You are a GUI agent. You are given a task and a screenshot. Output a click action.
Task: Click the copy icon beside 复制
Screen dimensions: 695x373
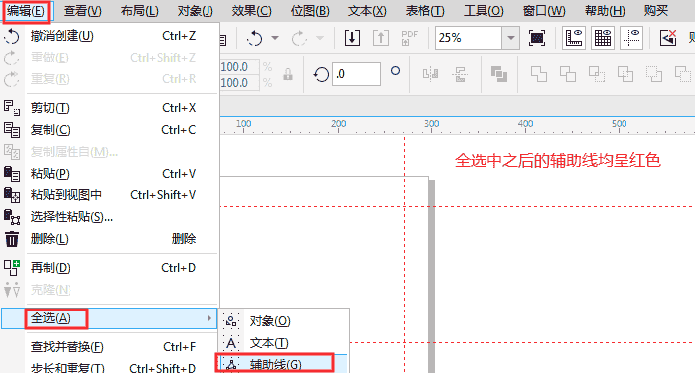12,130
